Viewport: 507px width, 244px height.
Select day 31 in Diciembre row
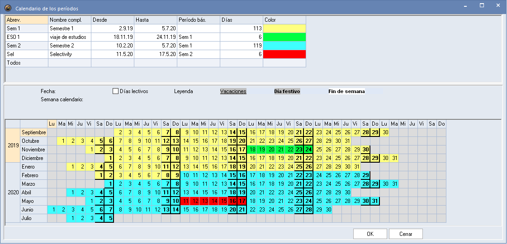(x=394, y=158)
